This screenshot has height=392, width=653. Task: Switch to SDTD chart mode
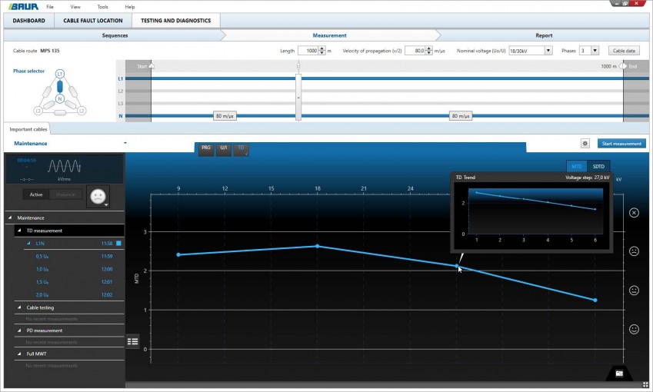[x=598, y=166]
